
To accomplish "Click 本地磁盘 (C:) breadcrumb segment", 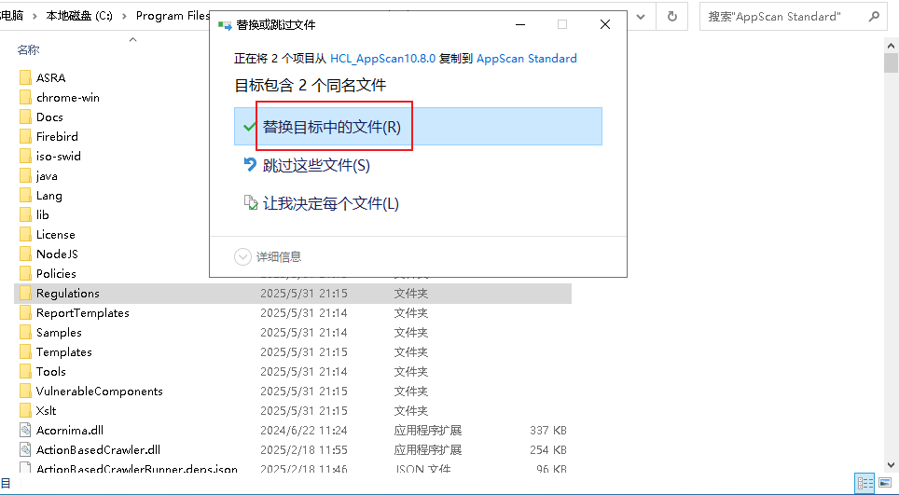I will point(79,16).
